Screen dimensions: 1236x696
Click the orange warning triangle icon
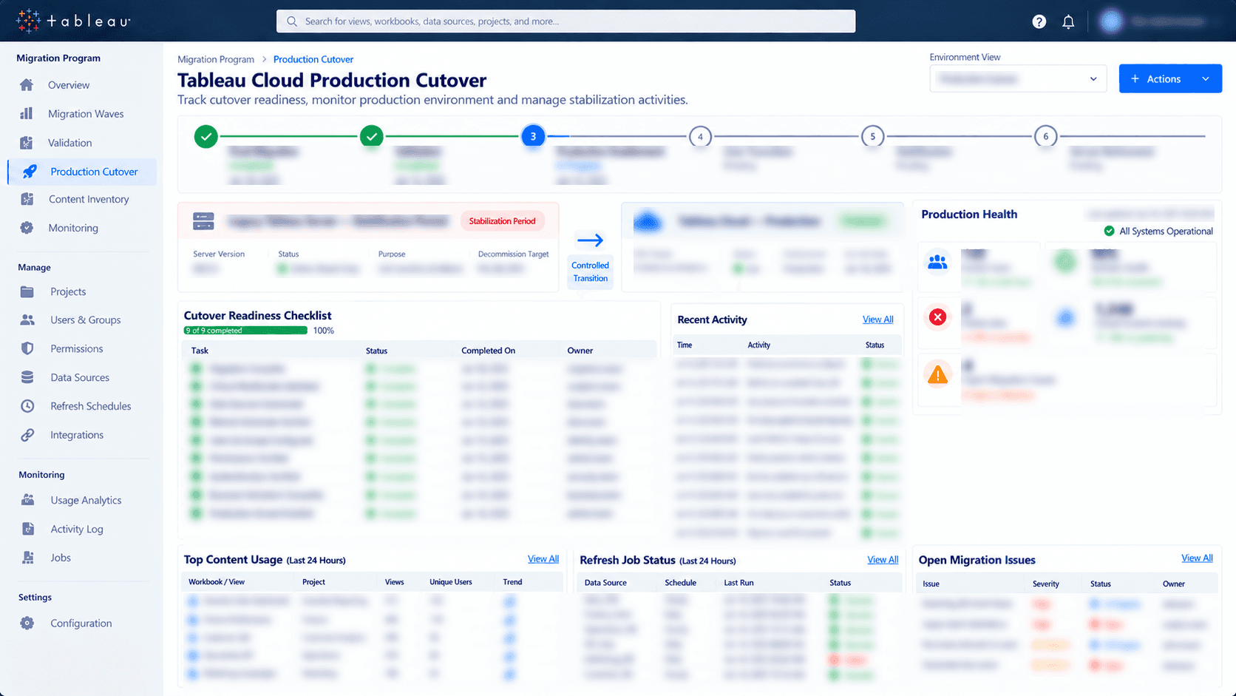click(x=937, y=374)
